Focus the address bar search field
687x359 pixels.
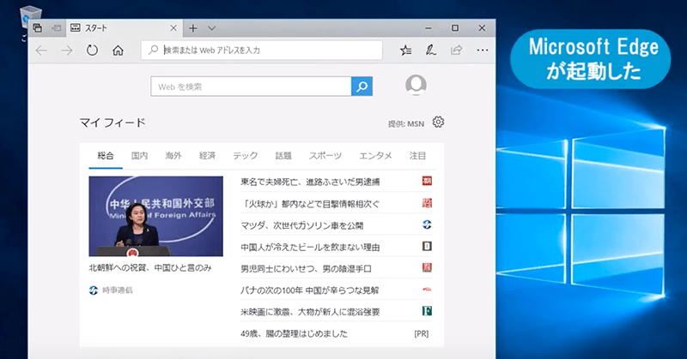(262, 51)
